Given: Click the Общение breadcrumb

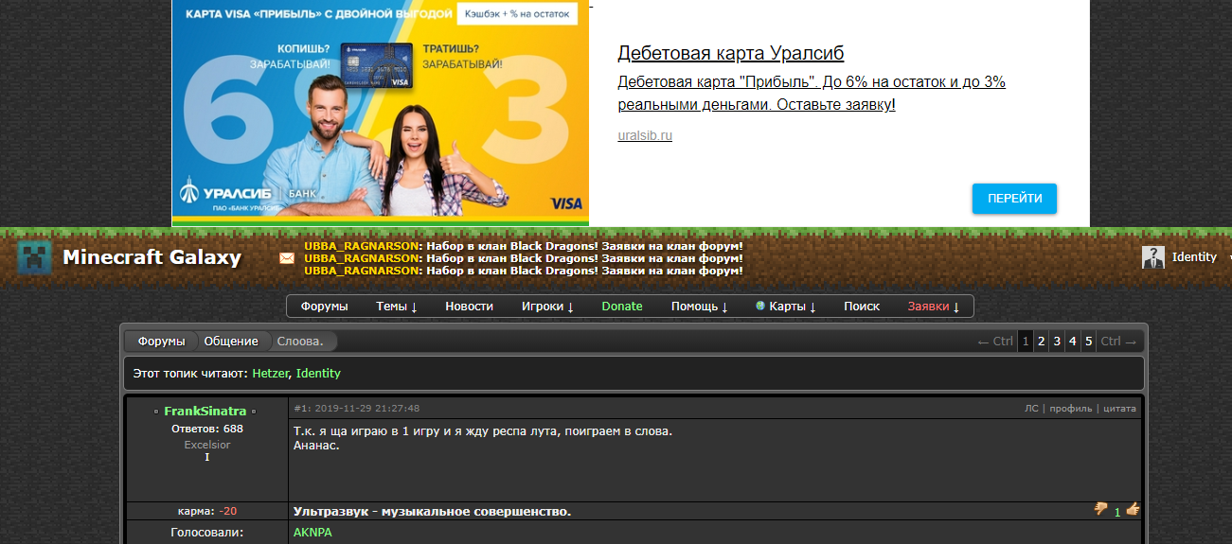Looking at the screenshot, I should (231, 342).
